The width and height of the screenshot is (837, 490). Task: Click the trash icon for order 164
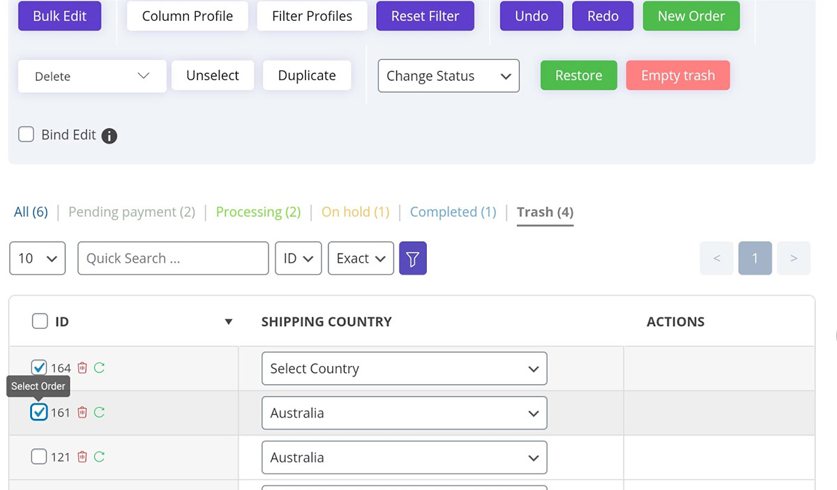click(x=82, y=368)
